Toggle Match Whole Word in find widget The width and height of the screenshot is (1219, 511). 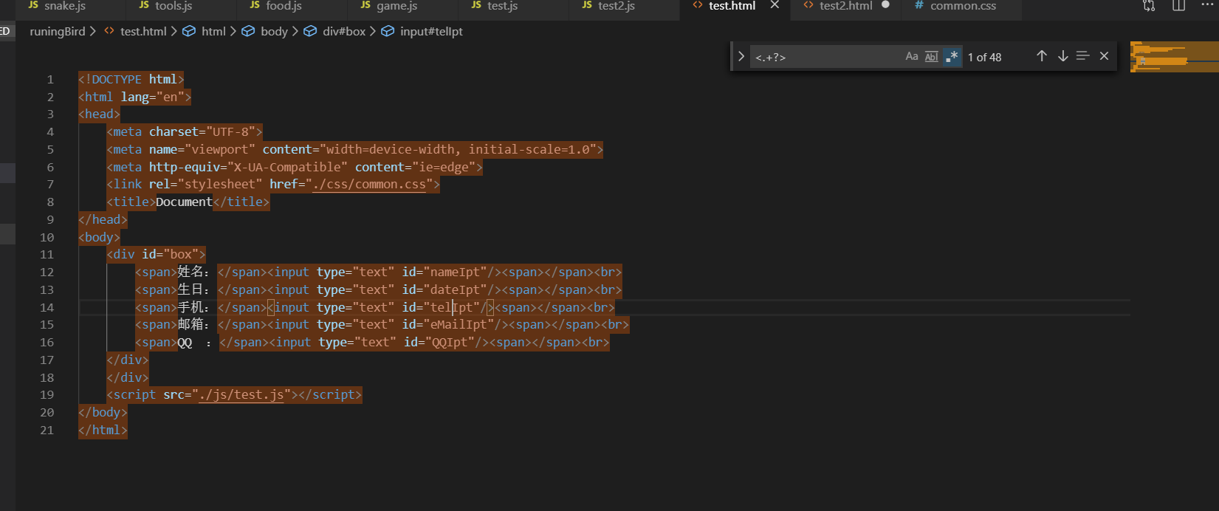pyautogui.click(x=932, y=56)
